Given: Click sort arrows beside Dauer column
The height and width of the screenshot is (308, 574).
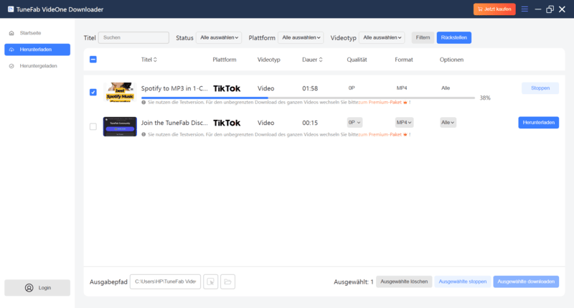Looking at the screenshot, I should pos(321,60).
